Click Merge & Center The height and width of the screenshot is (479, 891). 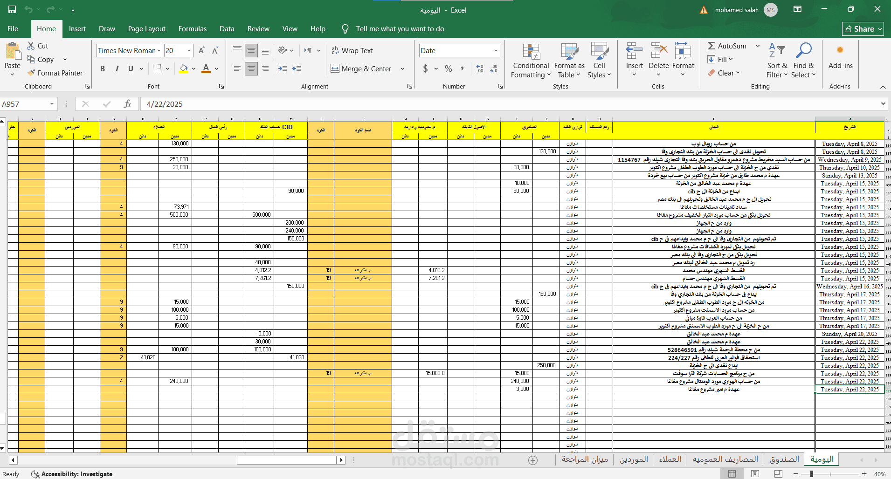click(x=361, y=68)
